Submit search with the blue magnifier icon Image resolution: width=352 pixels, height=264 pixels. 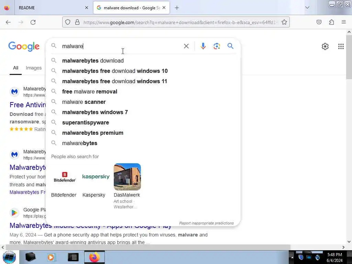230,46
